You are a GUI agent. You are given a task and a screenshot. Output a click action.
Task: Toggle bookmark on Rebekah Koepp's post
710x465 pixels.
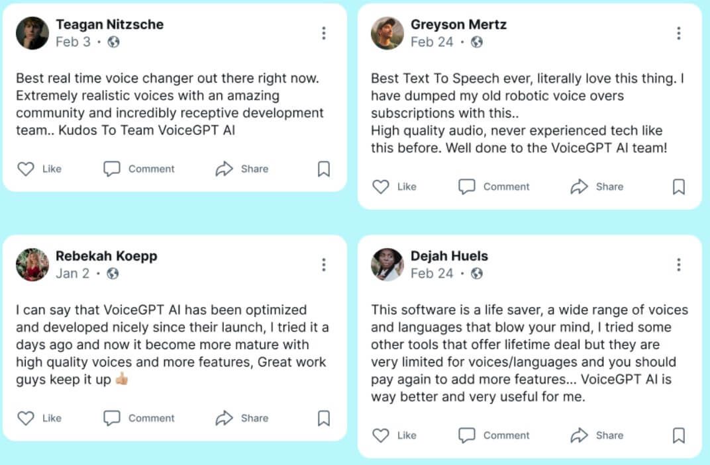(x=324, y=418)
